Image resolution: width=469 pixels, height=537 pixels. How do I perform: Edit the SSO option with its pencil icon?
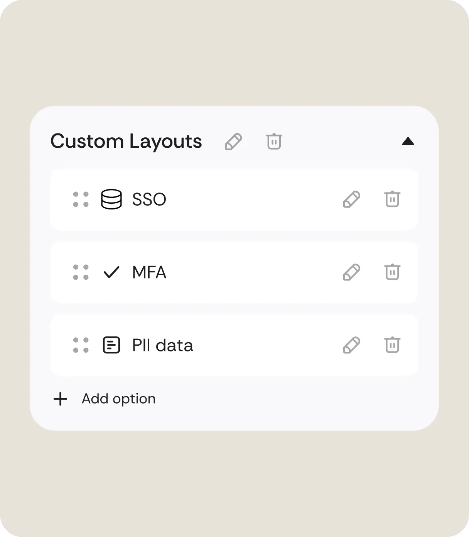coord(352,199)
